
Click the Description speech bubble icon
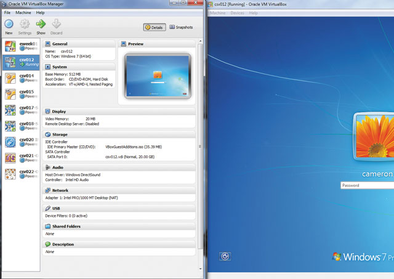click(x=48, y=244)
